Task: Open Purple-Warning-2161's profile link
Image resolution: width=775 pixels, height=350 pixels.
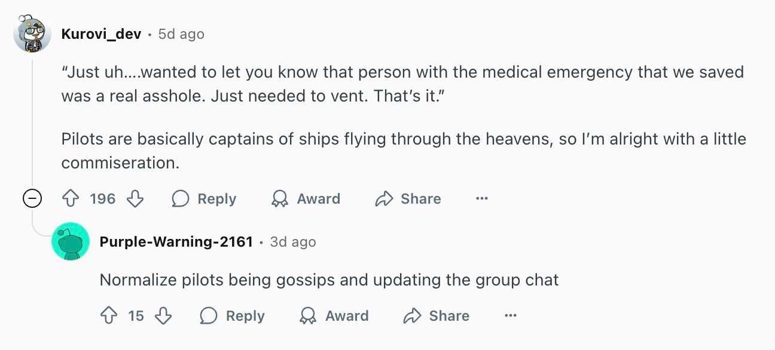Action: tap(176, 242)
